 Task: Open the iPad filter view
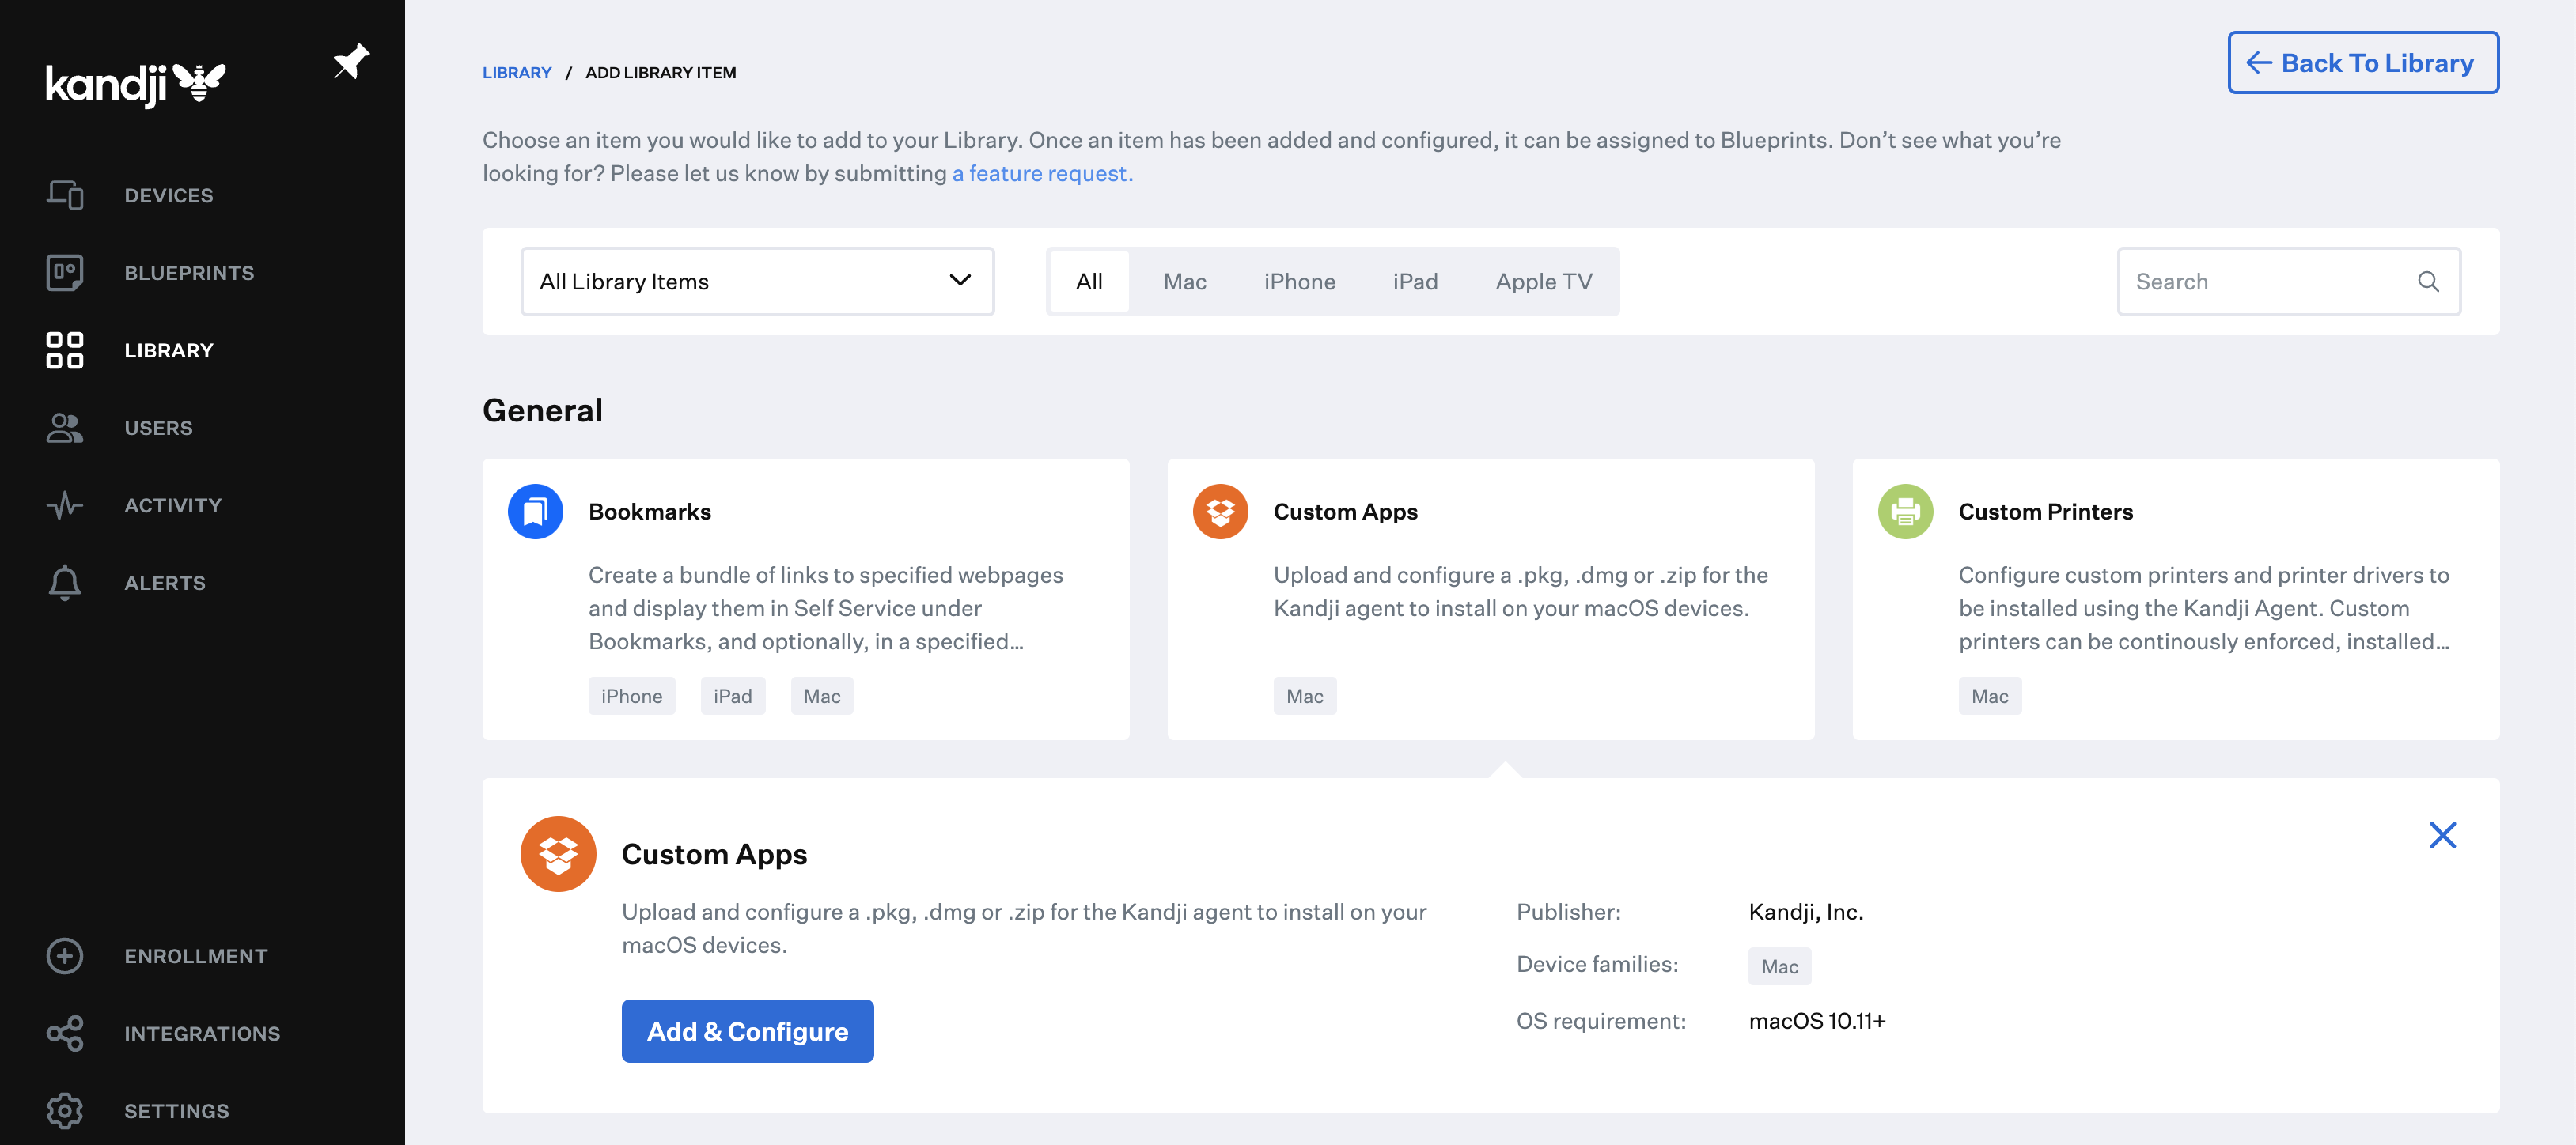pos(1415,279)
